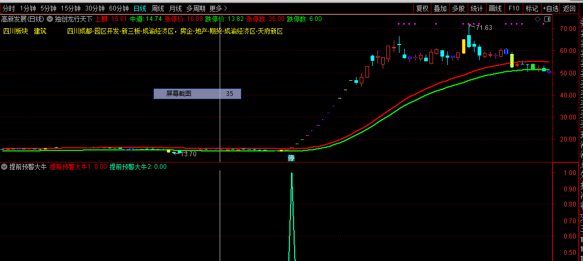Select the 日线 daily period
This screenshot has width=583, height=261.
(x=140, y=8)
